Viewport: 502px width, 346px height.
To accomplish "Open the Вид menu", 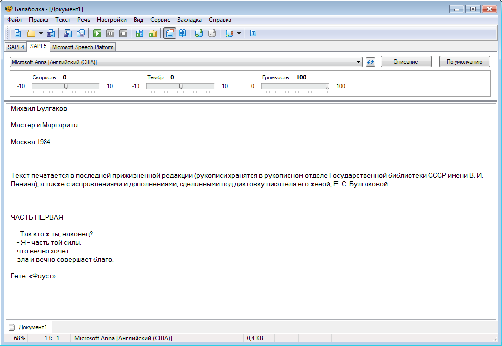I will (138, 20).
